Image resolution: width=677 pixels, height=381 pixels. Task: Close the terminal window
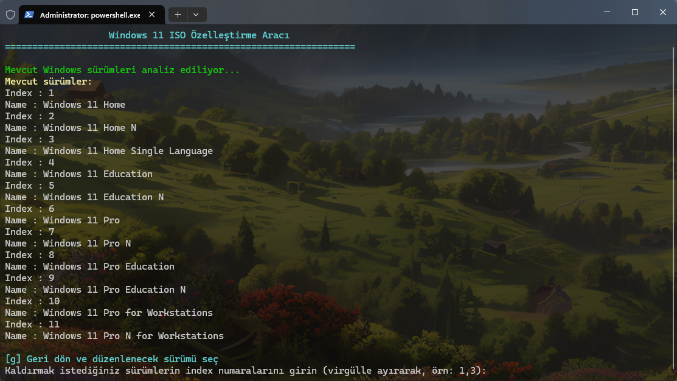point(663,12)
